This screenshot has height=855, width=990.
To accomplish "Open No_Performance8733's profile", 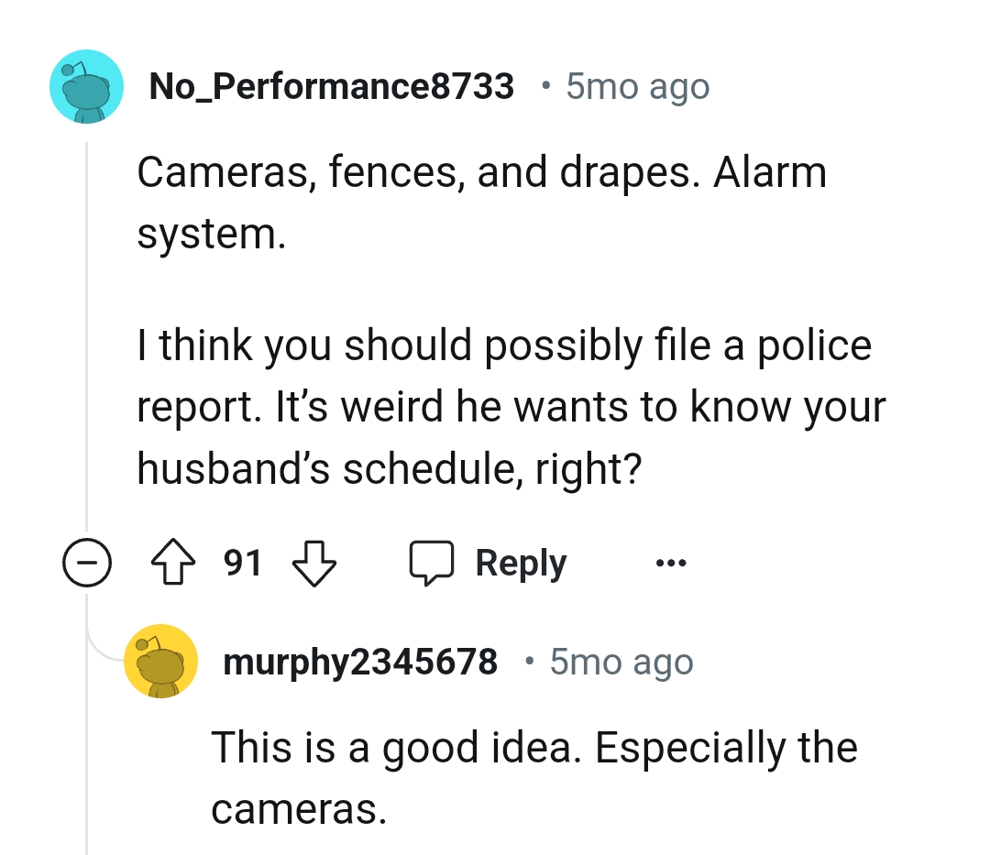I will point(331,85).
